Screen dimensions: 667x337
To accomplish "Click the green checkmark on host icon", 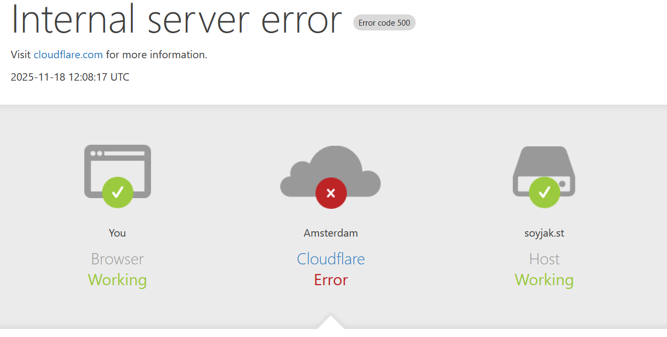I will pyautogui.click(x=544, y=192).
